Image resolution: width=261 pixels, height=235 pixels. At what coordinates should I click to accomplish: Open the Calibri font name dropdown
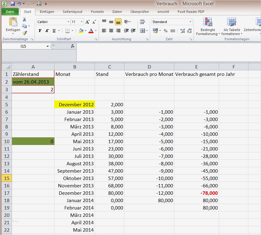(x=68, y=22)
